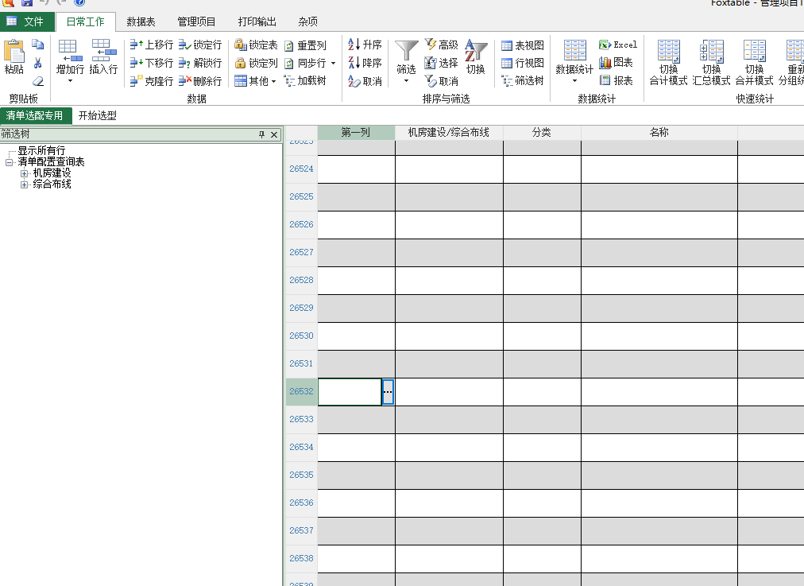Open 图表 chart tool

[616, 63]
